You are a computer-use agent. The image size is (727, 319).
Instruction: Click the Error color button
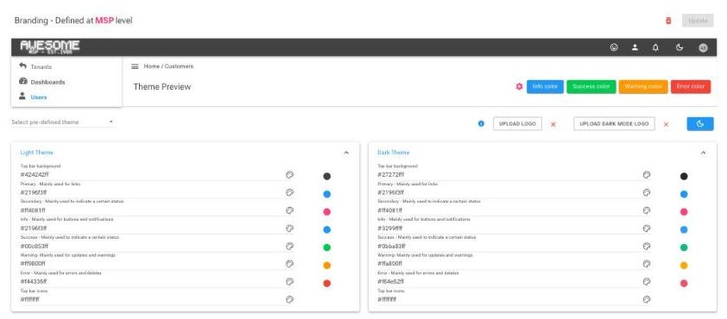691,86
